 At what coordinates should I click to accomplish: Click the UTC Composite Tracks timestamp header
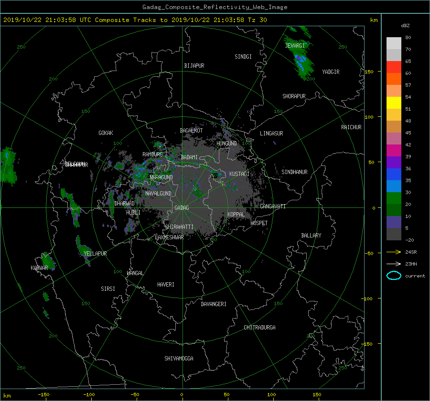point(135,20)
